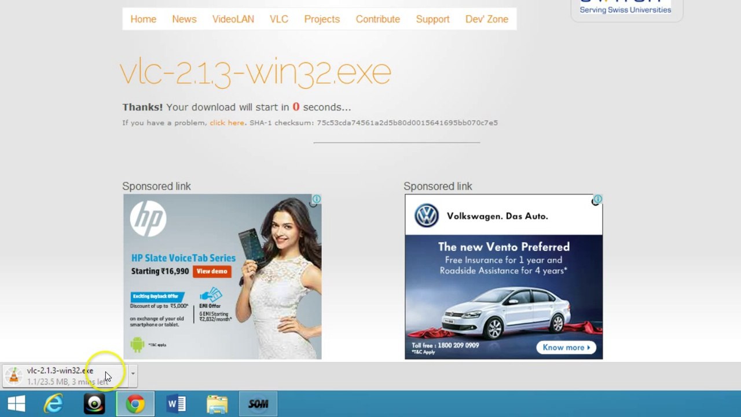
Task: Click 'Starting ₹16,990' price text in HP ad
Action: pyautogui.click(x=160, y=271)
